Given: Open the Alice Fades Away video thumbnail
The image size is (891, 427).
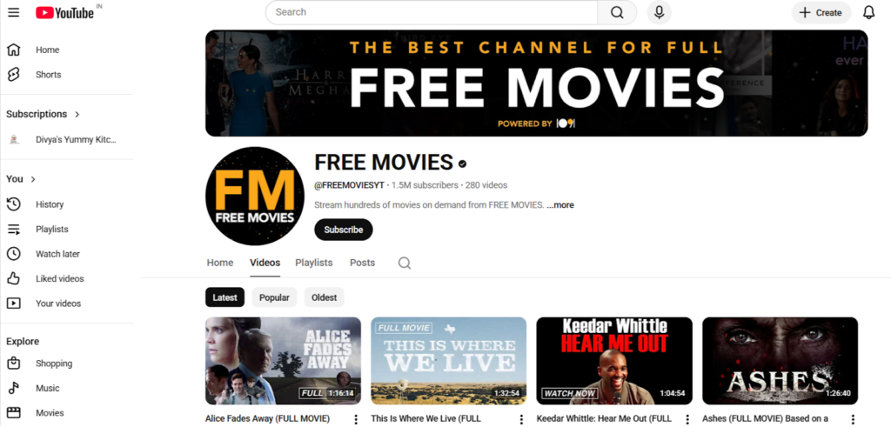Looking at the screenshot, I should (x=283, y=360).
